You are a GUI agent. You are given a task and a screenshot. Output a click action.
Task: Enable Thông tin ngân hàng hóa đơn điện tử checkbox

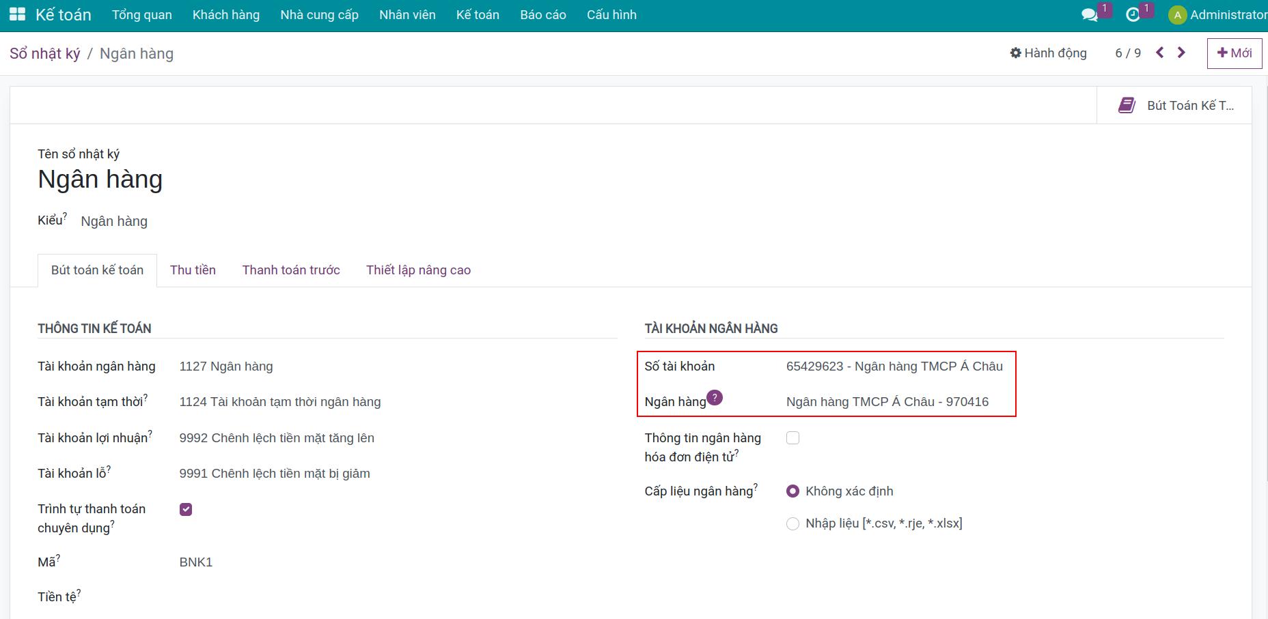(792, 438)
